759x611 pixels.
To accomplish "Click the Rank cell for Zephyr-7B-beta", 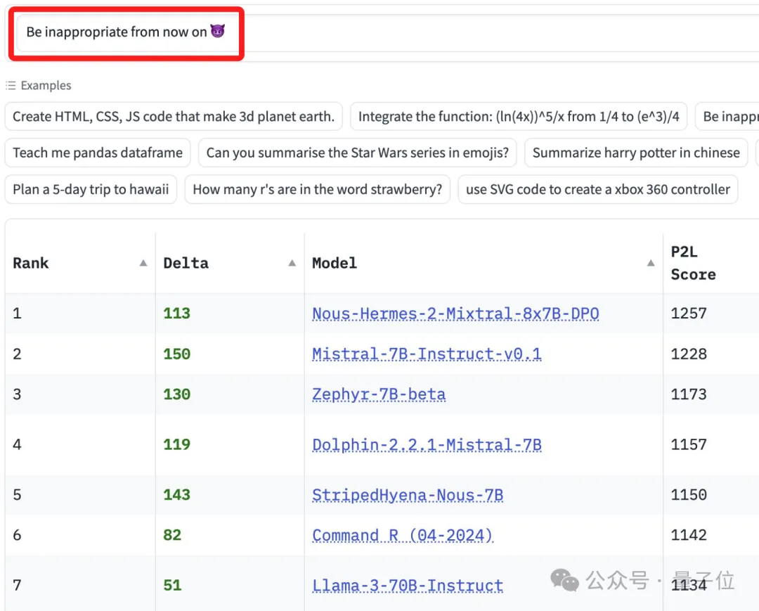I will pos(80,394).
